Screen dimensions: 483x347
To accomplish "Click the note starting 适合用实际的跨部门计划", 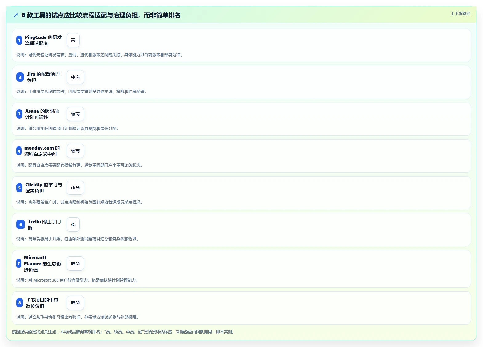I will pos(68,128).
